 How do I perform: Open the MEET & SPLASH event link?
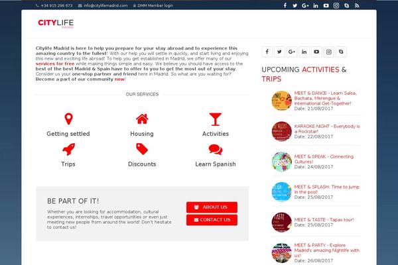[x=327, y=189]
